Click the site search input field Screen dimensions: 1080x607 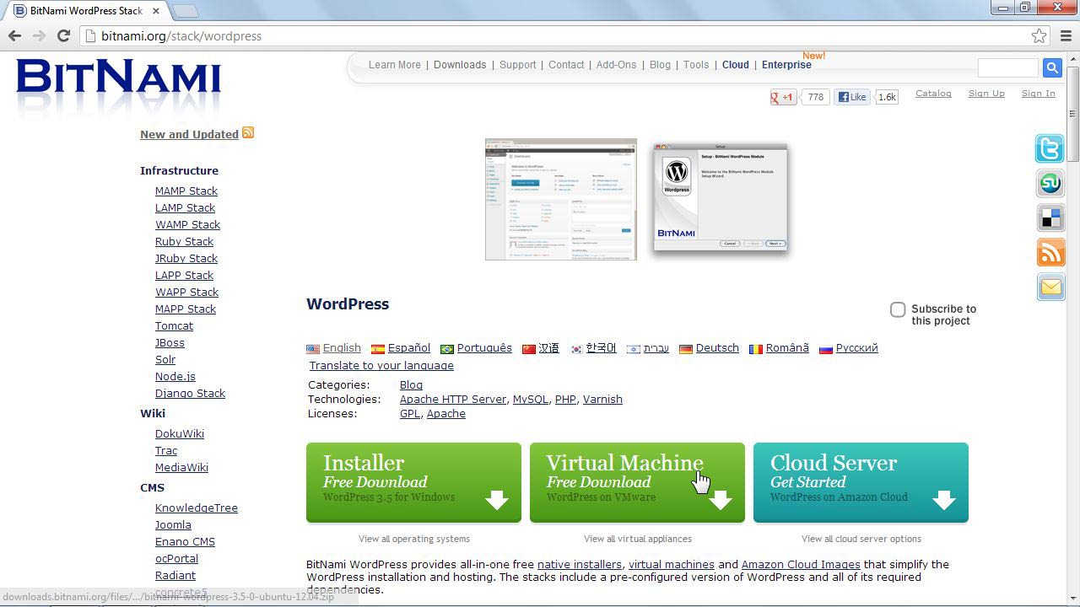pyautogui.click(x=1007, y=67)
